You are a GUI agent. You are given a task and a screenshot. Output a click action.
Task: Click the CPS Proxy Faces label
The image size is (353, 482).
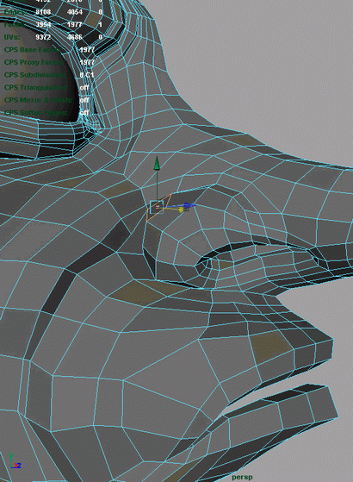34,62
